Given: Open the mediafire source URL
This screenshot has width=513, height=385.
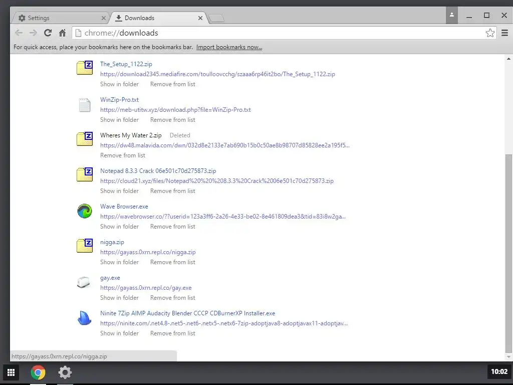Looking at the screenshot, I should [217, 74].
